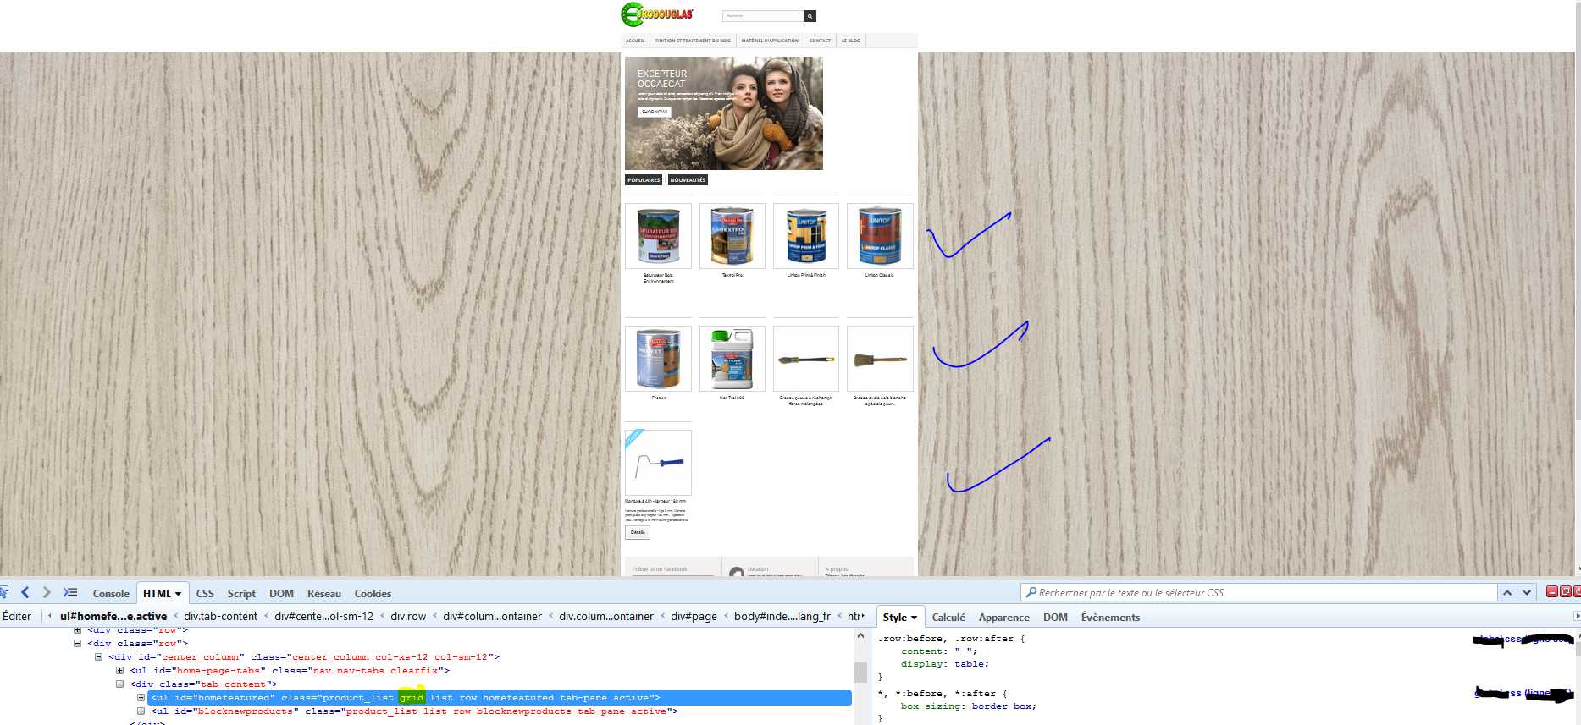
Task: Open Firebug command line icon
Action: point(70,592)
